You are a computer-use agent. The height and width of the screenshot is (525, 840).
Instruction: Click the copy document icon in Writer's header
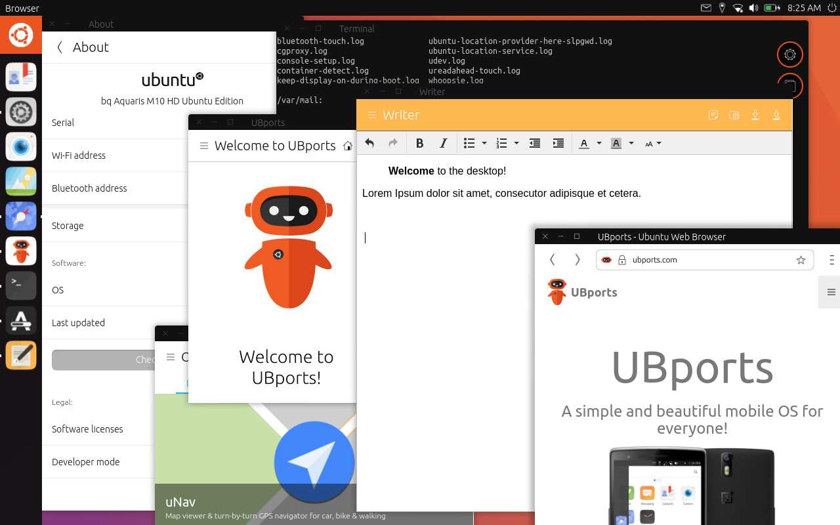[734, 115]
